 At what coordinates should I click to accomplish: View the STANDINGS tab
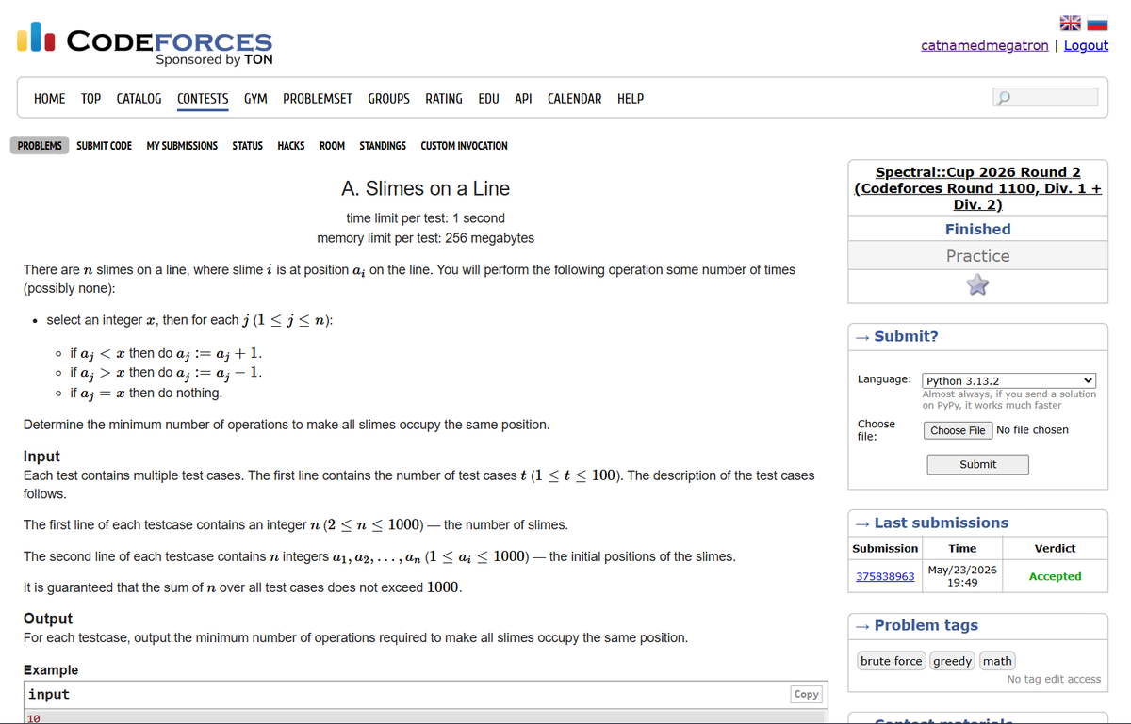(x=383, y=146)
